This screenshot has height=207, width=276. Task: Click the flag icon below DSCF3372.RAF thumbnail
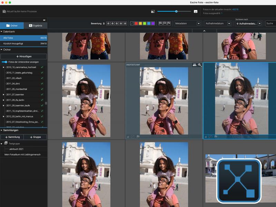click(x=138, y=137)
